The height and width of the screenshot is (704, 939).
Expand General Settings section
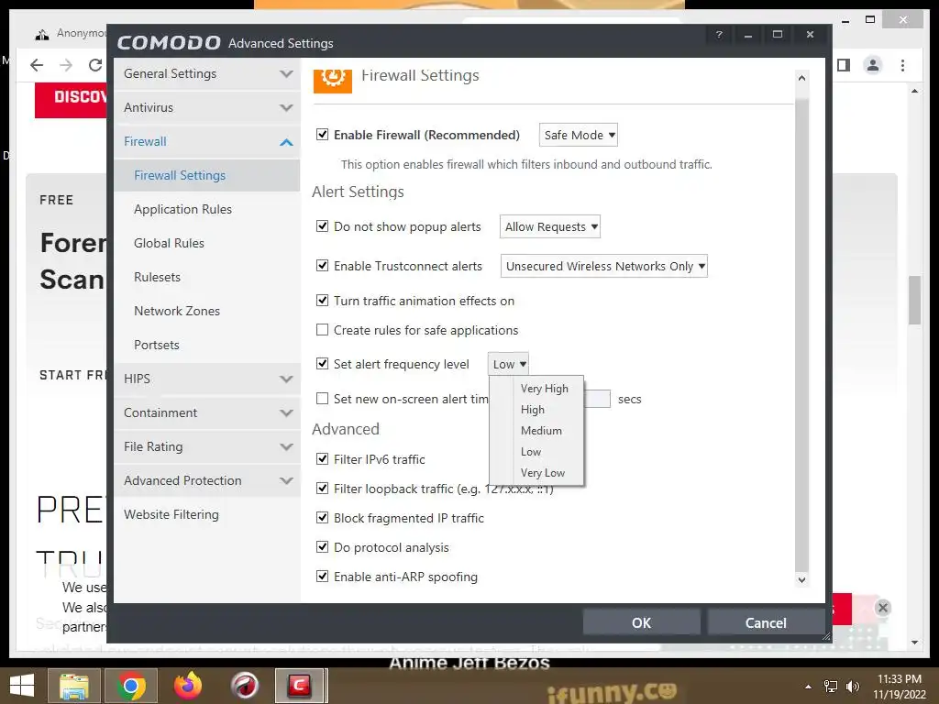(206, 73)
